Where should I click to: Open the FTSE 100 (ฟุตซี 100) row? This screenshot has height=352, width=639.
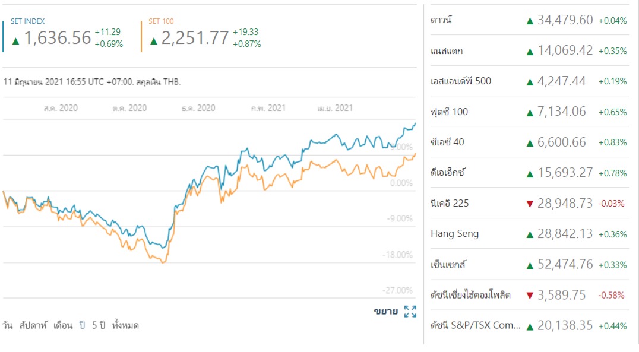[x=449, y=112]
